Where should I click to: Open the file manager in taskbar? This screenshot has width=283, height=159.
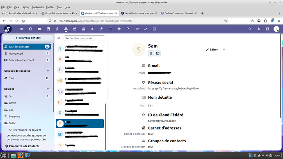13,155
